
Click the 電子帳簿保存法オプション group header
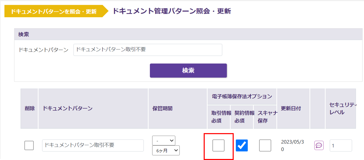(242, 97)
